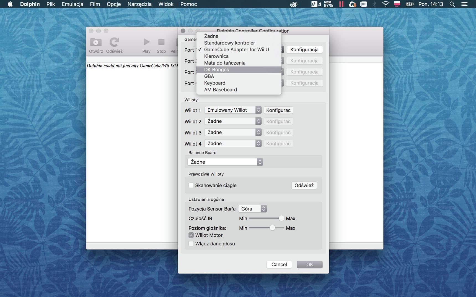
Task: Click the cloud house menu bar icon
Action: pyautogui.click(x=352, y=4)
